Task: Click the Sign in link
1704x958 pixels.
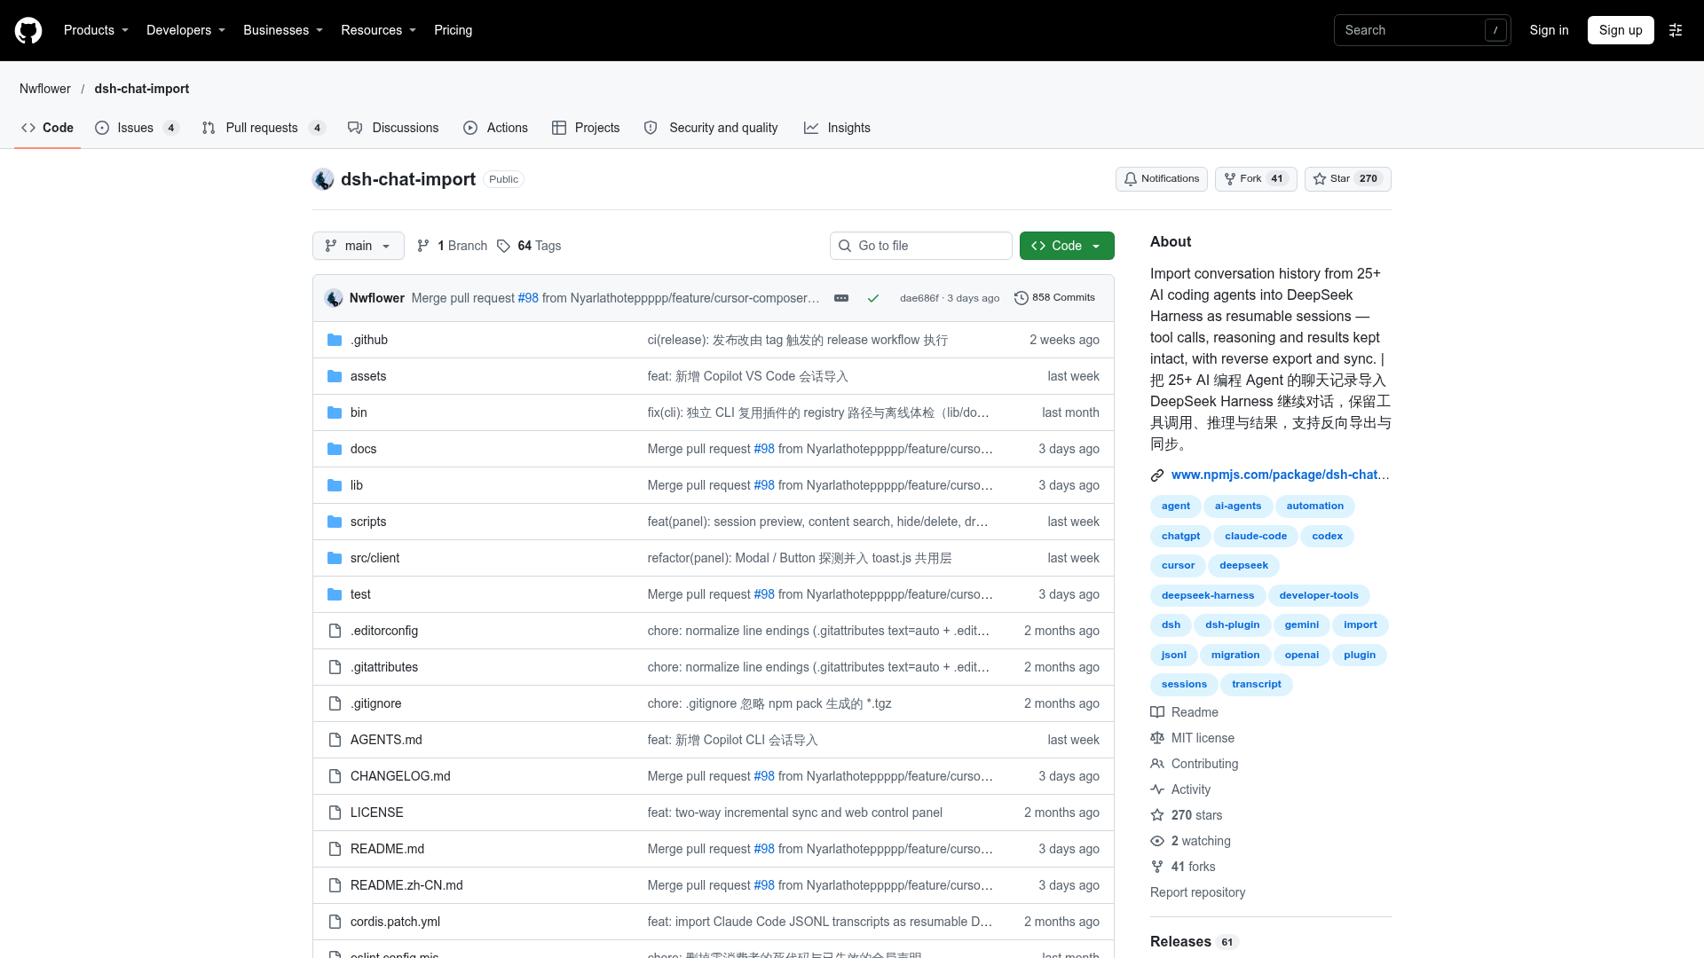Action: tap(1549, 30)
